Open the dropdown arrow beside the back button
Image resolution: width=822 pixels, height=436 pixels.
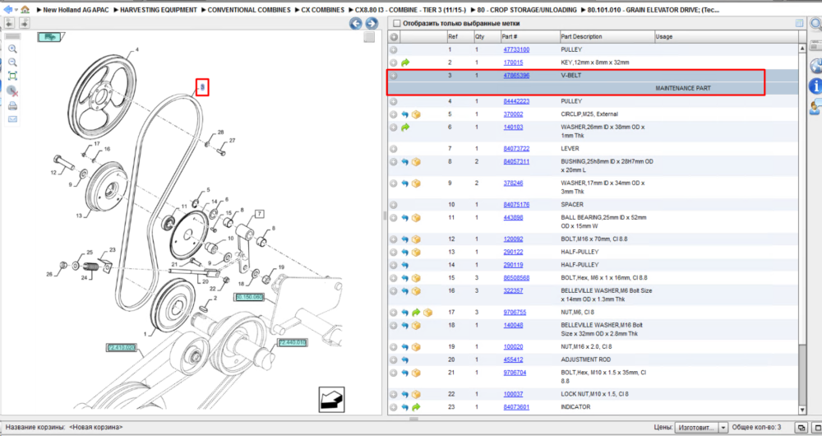coord(16,10)
